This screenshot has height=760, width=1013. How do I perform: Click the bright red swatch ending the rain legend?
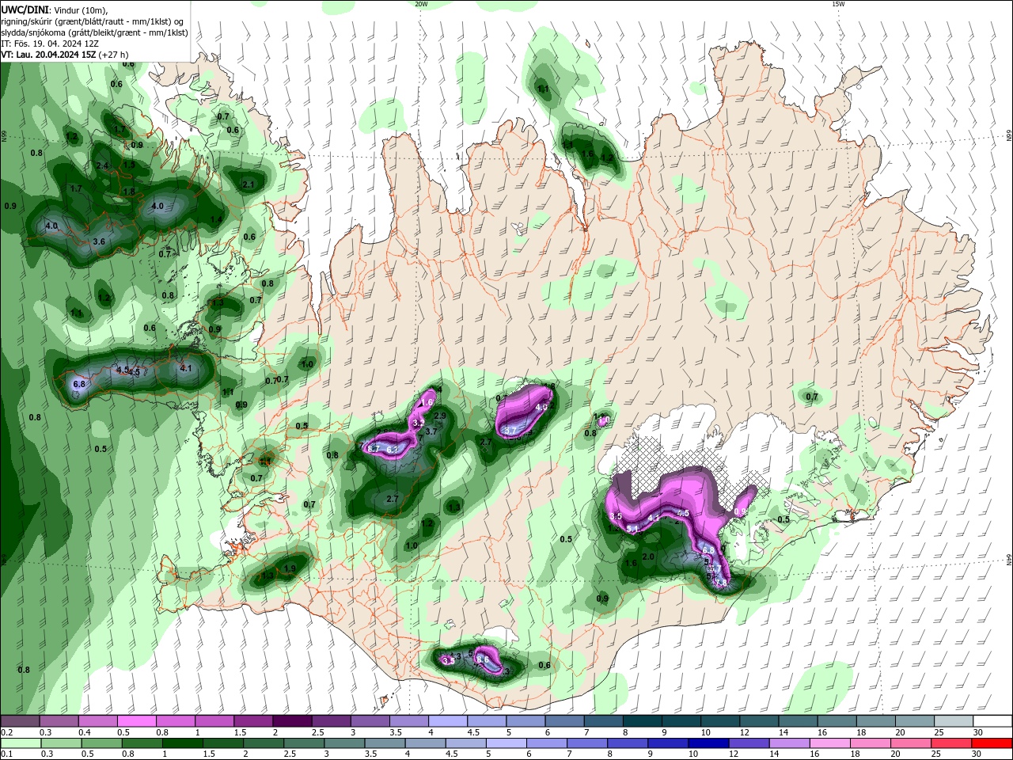tap(993, 743)
